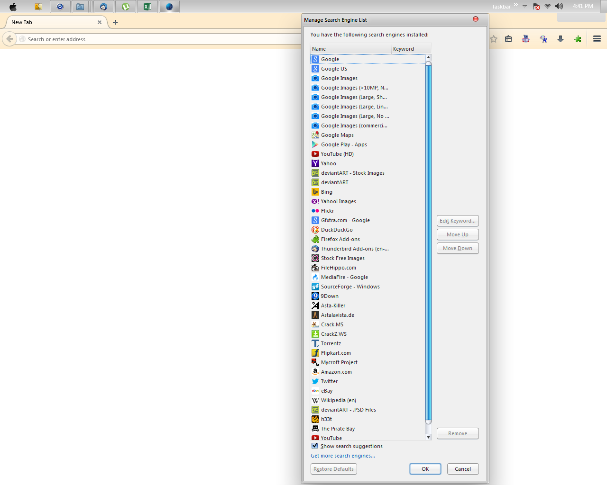Viewport: 607px width, 485px height.
Task: Select the Amazon.com engine
Action: pos(368,372)
